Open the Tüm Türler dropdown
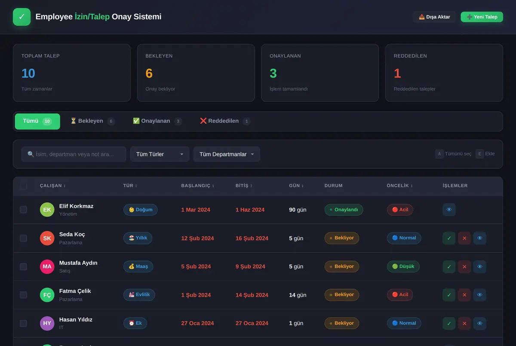 [x=160, y=154]
